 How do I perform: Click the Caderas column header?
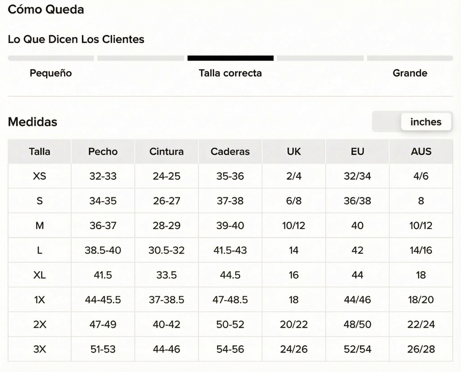tap(230, 152)
